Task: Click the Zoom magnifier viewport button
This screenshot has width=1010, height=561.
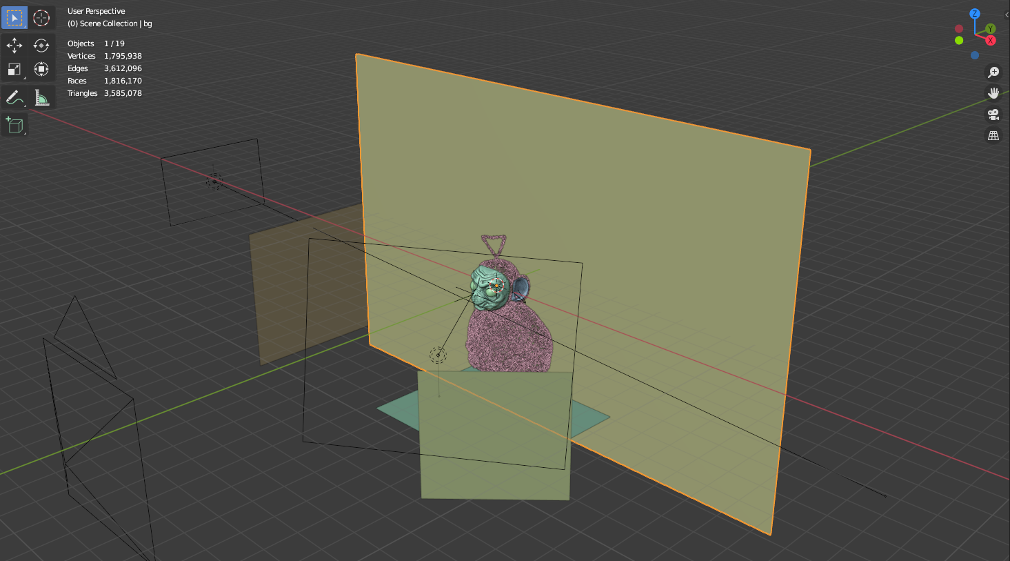Action: [993, 72]
